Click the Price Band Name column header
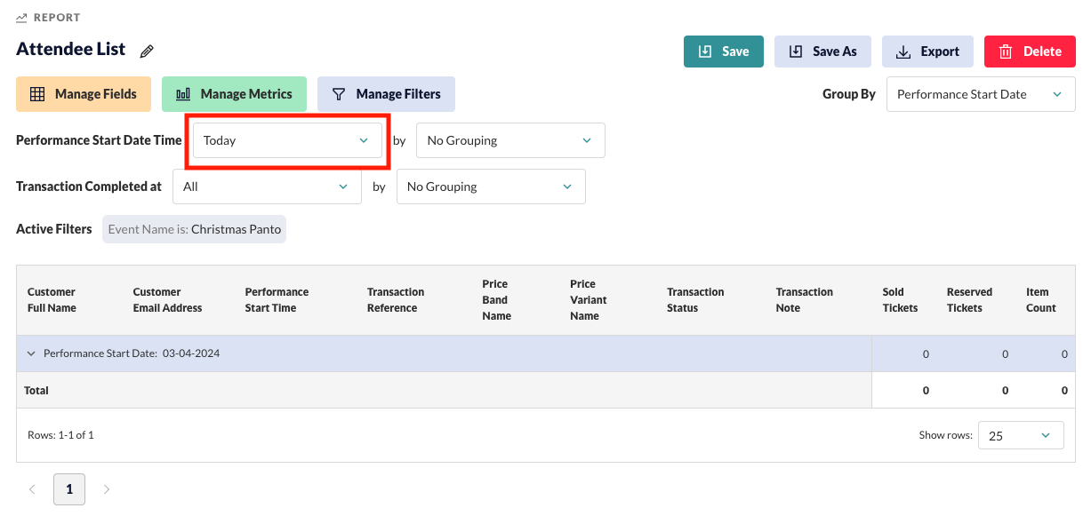This screenshot has height=516, width=1091. click(496, 300)
